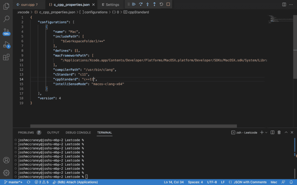Open the Search view in activity bar
Viewport: 297px width, 185px height.
click(6, 19)
